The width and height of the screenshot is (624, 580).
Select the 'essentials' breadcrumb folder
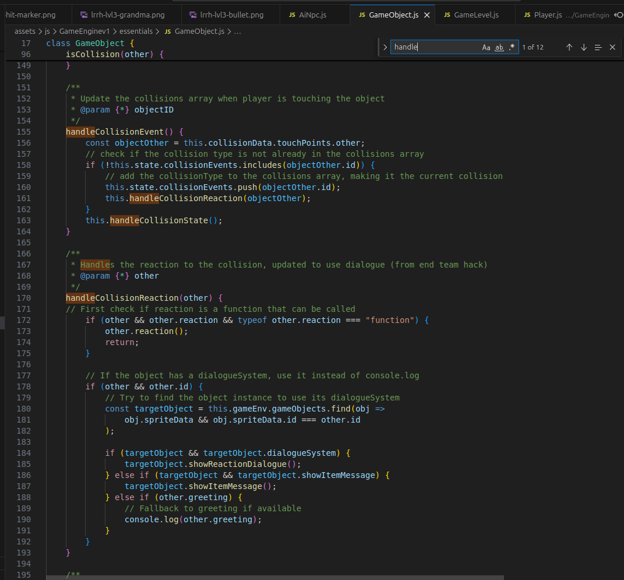[x=136, y=31]
